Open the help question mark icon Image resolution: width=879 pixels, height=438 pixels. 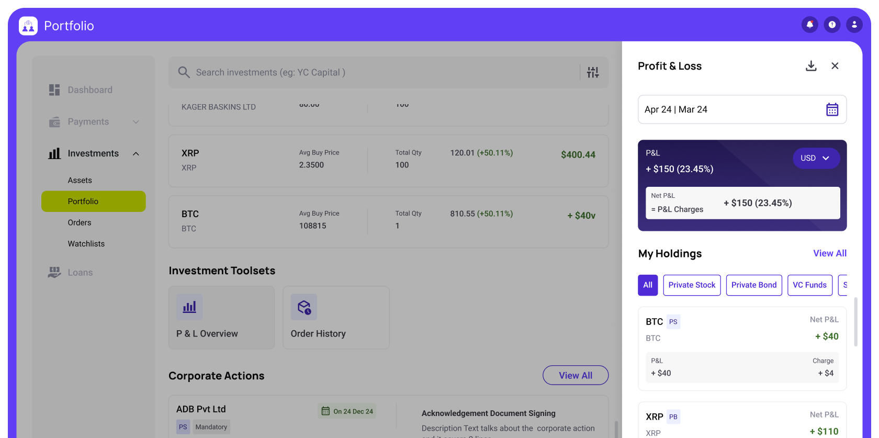coord(832,25)
